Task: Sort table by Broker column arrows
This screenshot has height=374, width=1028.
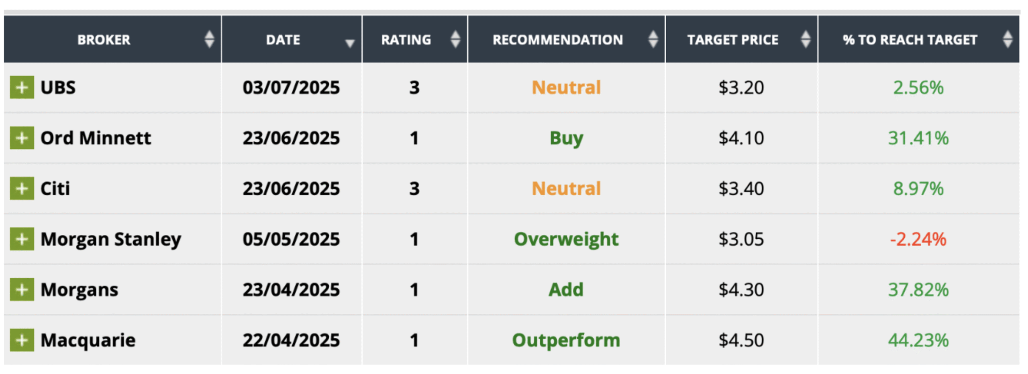Action: 209,39
